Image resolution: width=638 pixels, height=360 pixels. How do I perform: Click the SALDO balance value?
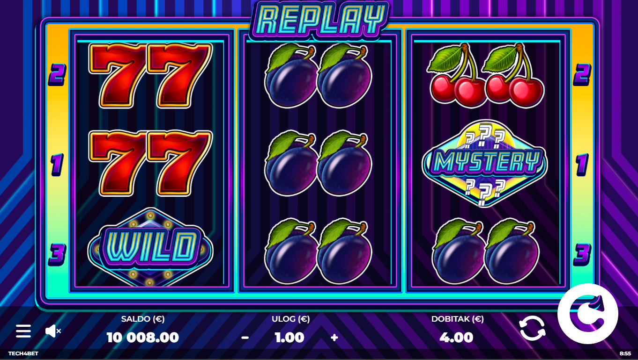click(x=142, y=338)
